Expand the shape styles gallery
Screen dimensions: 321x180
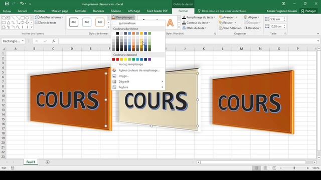(x=108, y=27)
